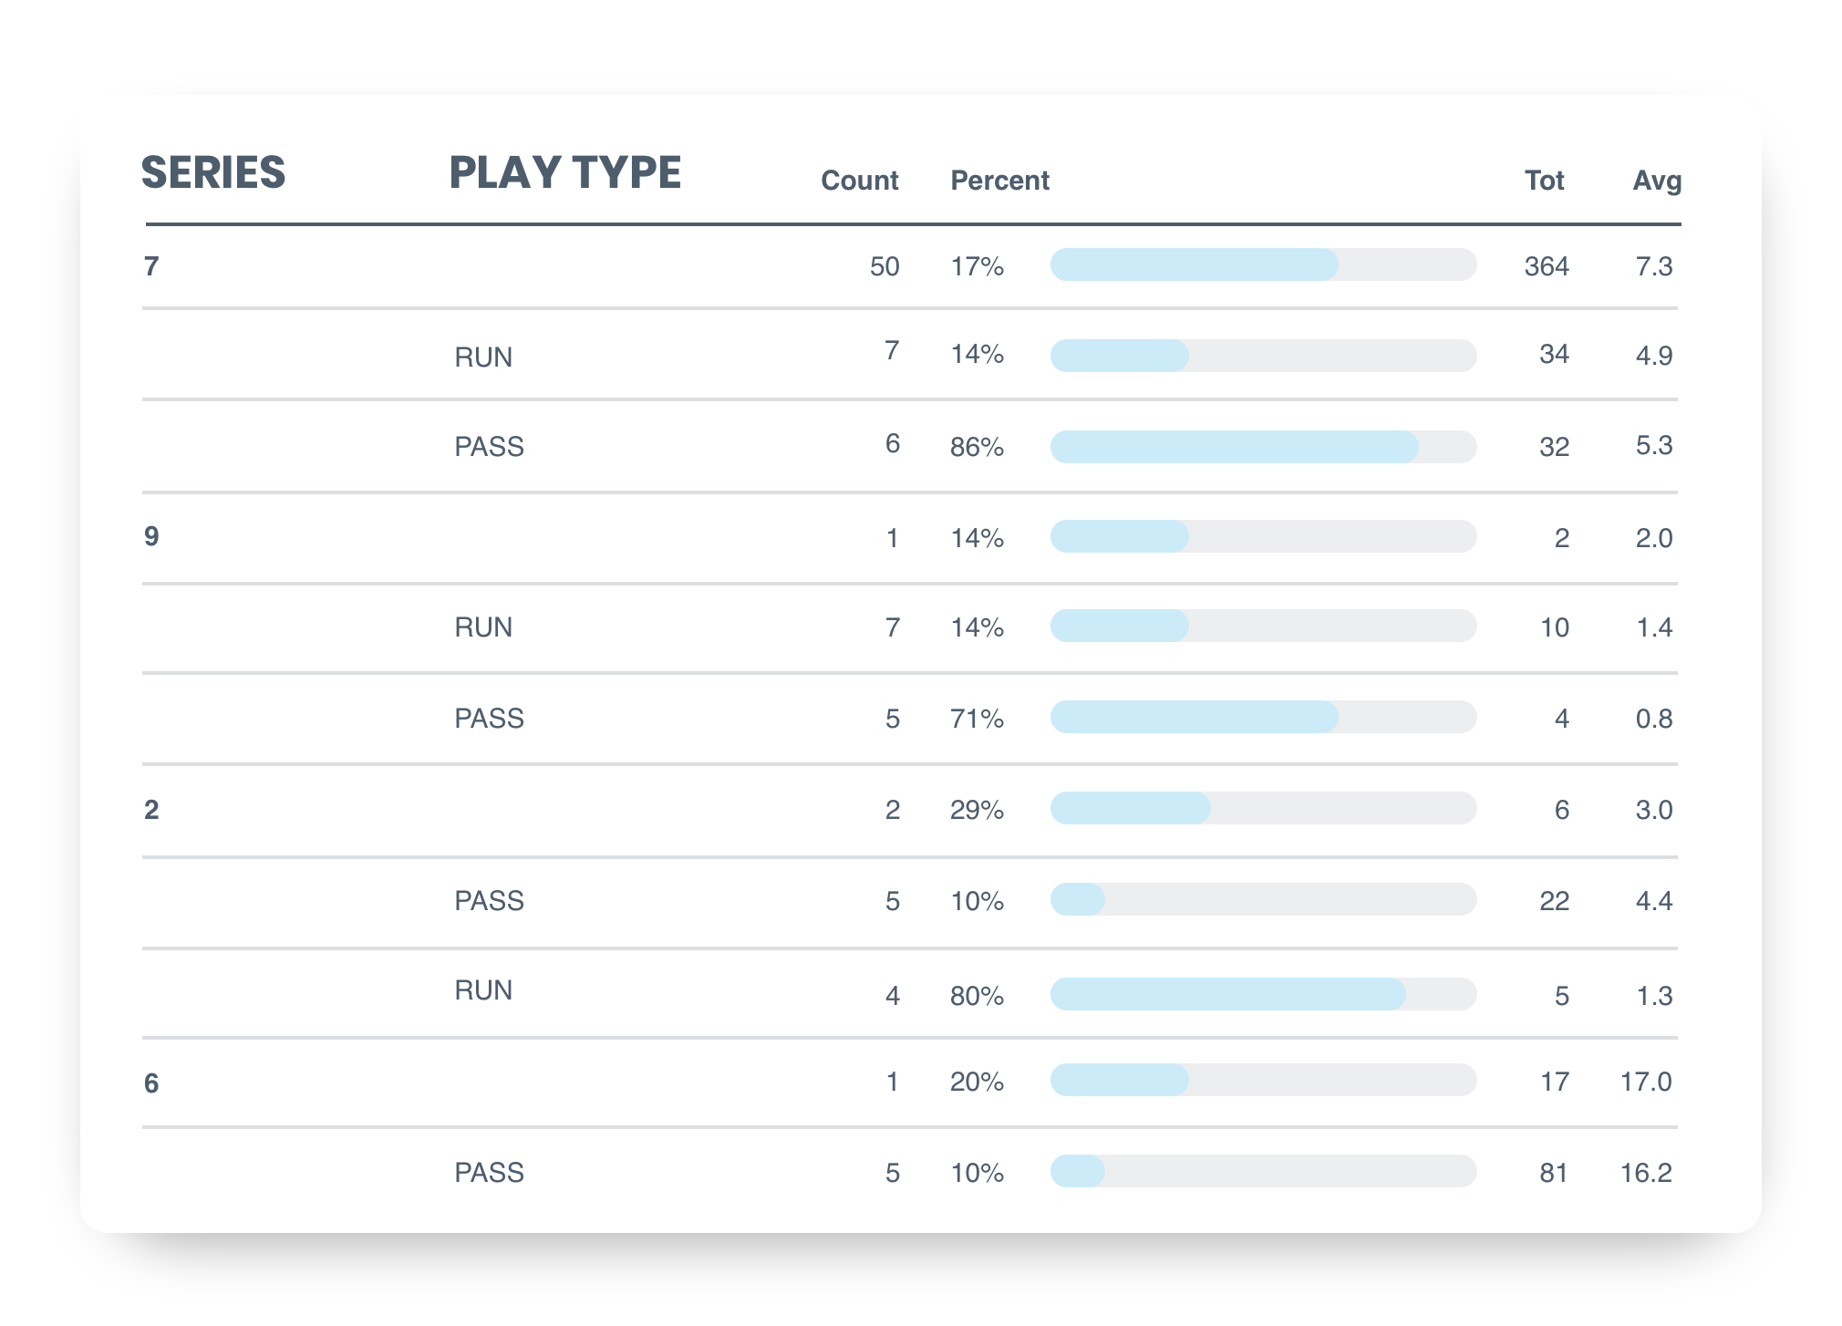Click the 364 total value
1842x1326 pixels.
point(1547,266)
